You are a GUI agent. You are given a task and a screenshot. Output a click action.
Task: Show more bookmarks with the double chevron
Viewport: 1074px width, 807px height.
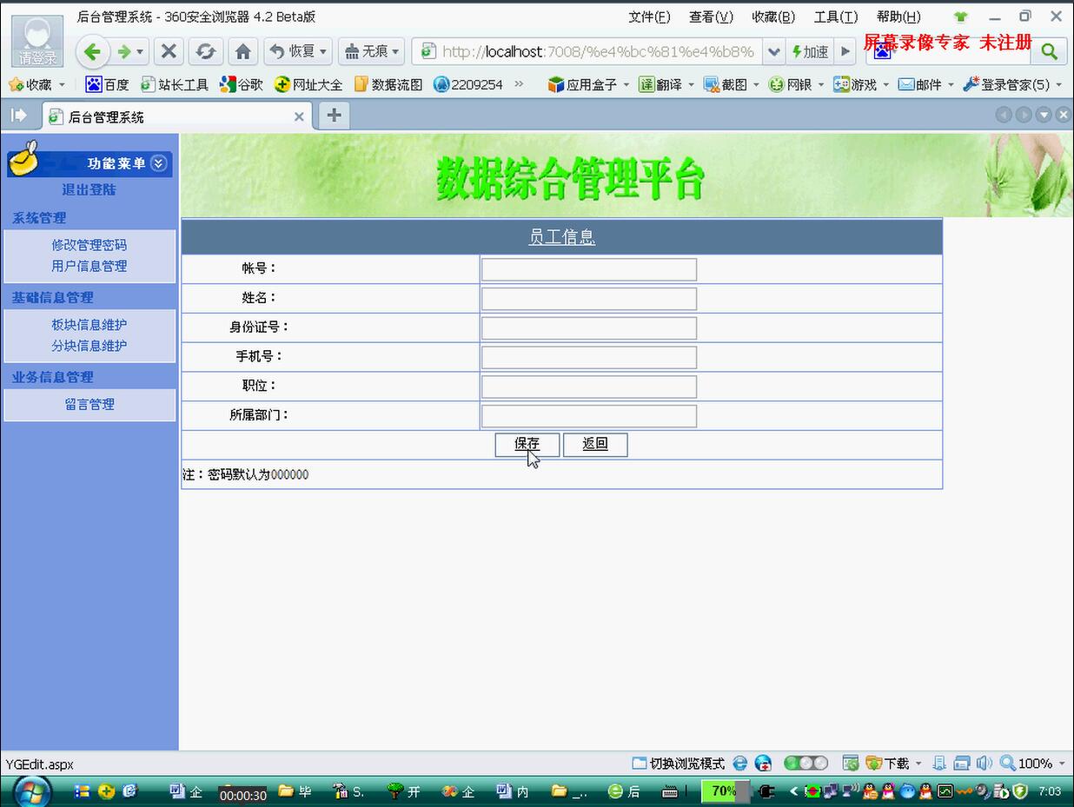point(520,84)
